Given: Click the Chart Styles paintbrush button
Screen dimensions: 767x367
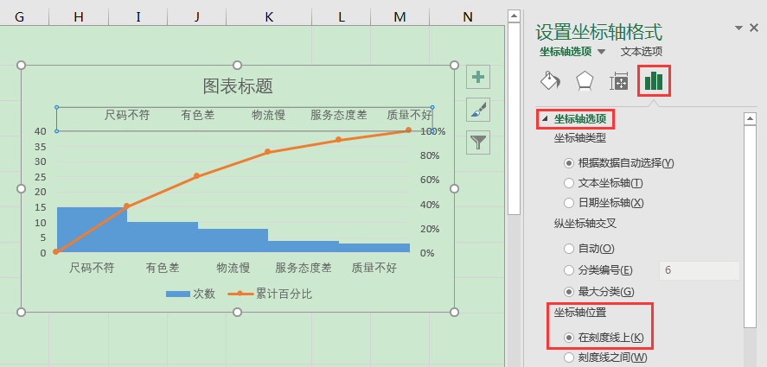Looking at the screenshot, I should [478, 110].
